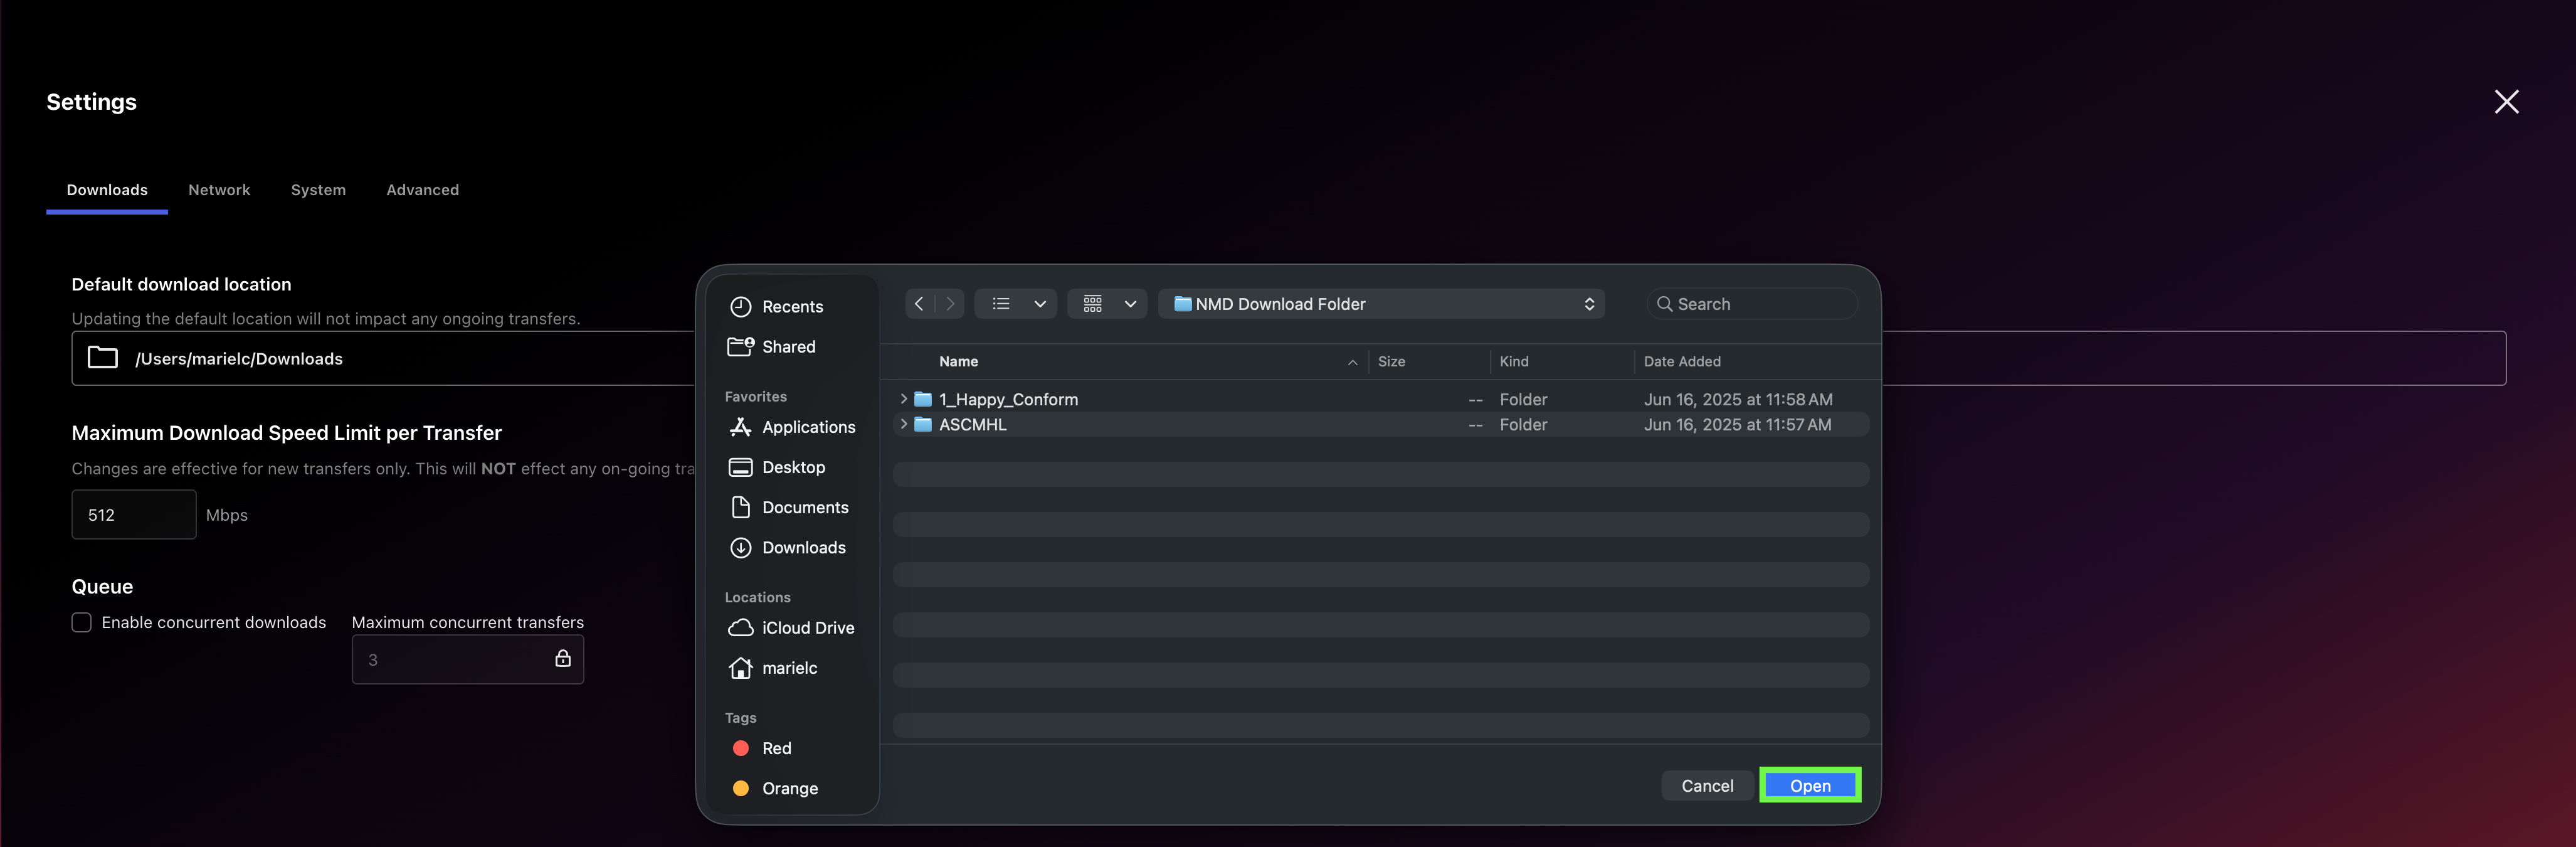
Task: Select the Red tag
Action: 775,748
